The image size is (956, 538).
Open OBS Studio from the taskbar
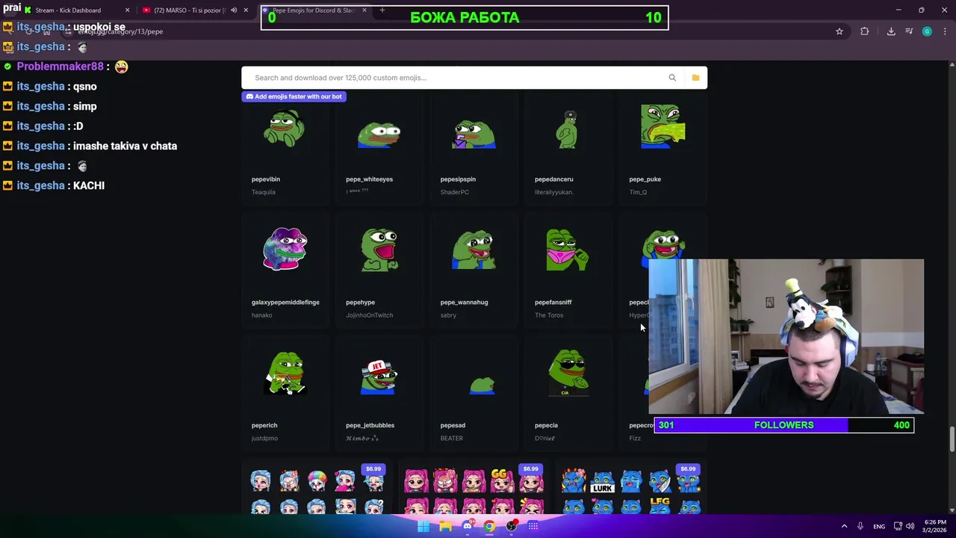click(x=512, y=526)
